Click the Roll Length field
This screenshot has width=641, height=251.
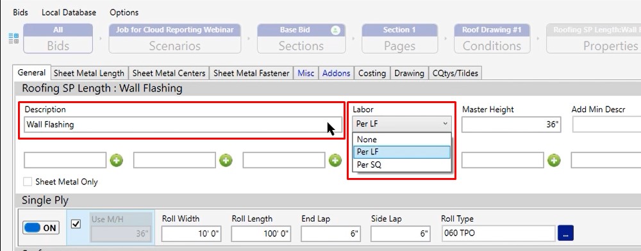pyautogui.click(x=262, y=234)
